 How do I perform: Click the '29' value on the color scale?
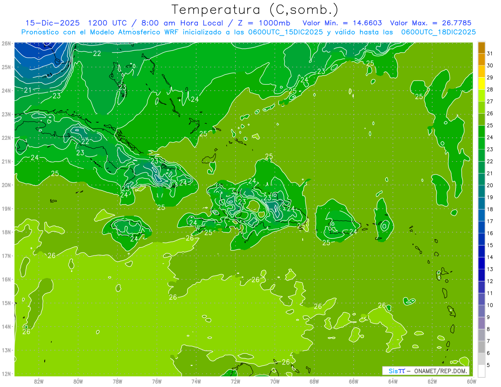pos(490,78)
